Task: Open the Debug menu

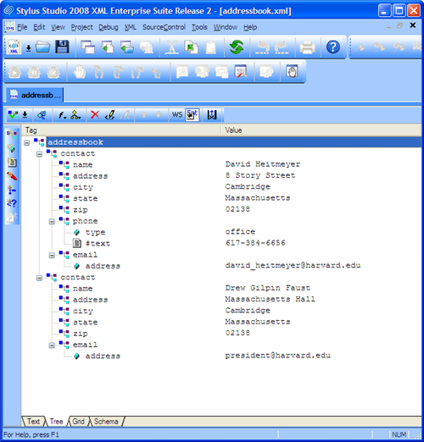Action: (109, 27)
